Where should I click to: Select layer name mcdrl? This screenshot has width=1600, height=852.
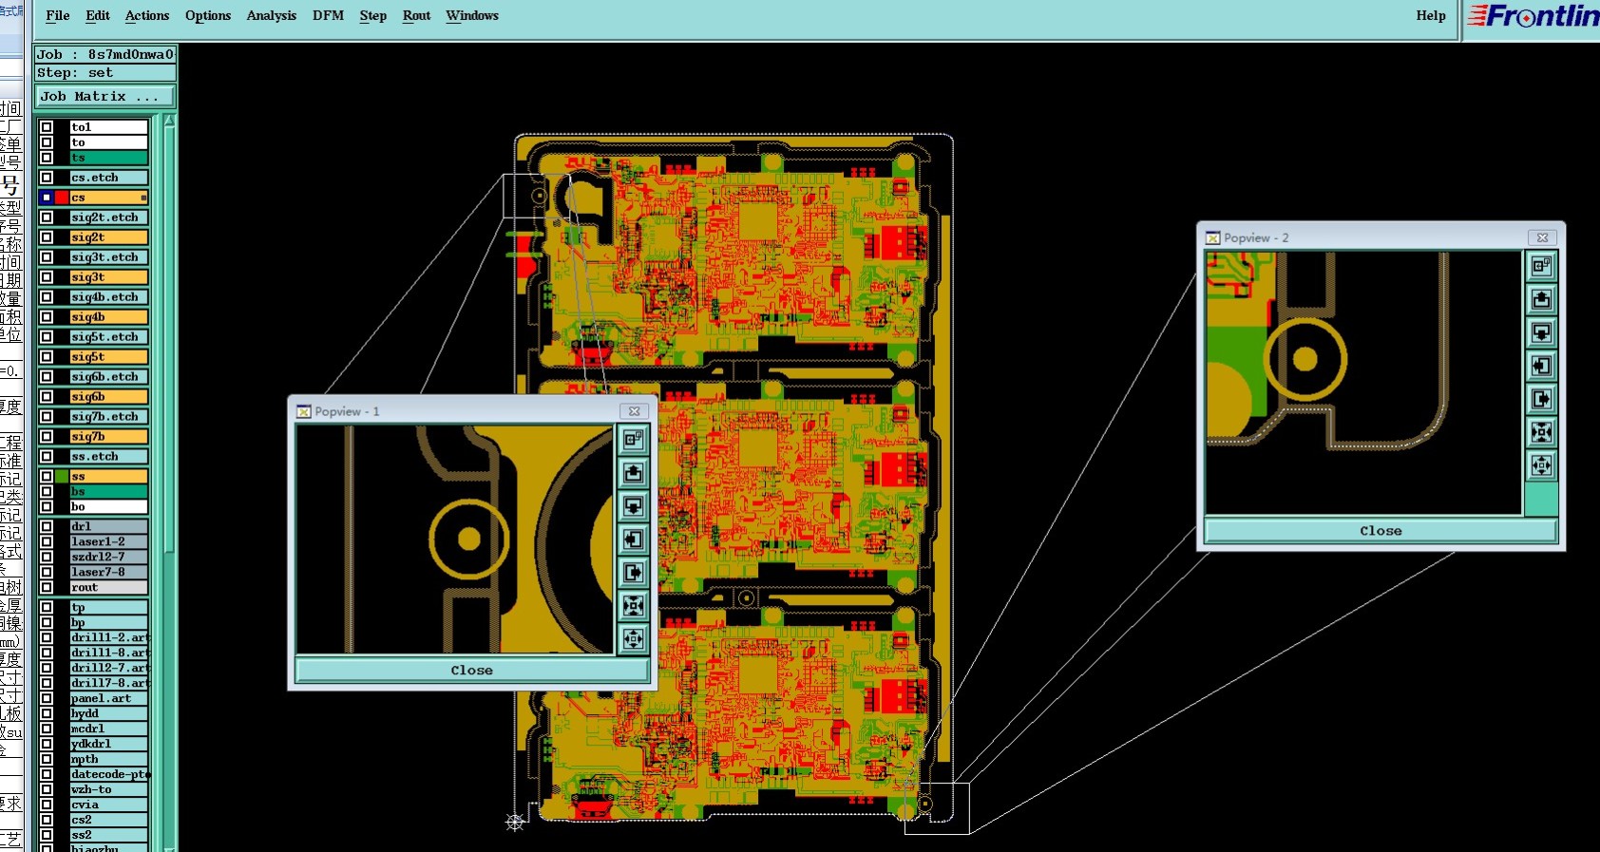(108, 729)
